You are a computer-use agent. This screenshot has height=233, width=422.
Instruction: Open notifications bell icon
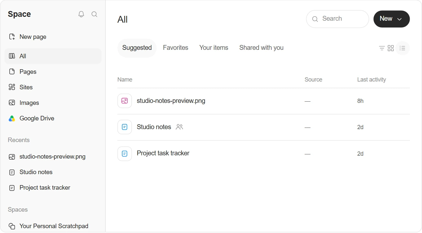point(81,14)
